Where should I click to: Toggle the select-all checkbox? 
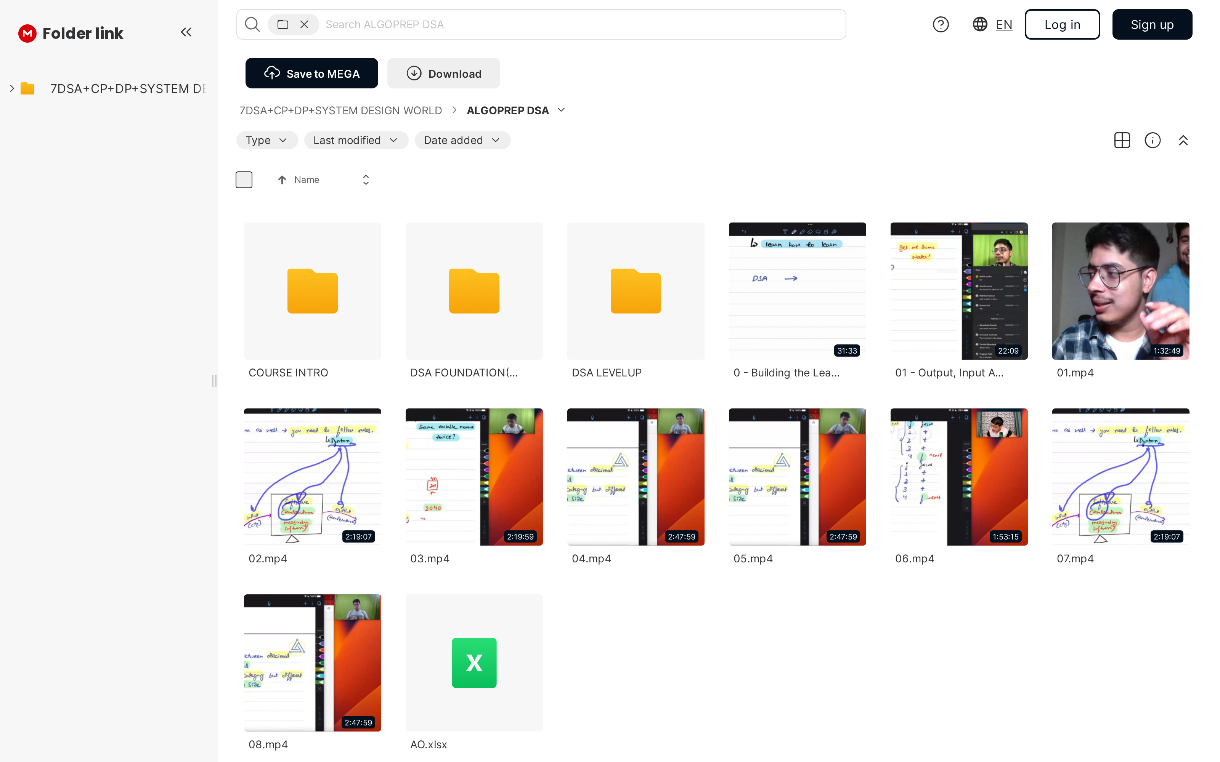[x=244, y=180]
